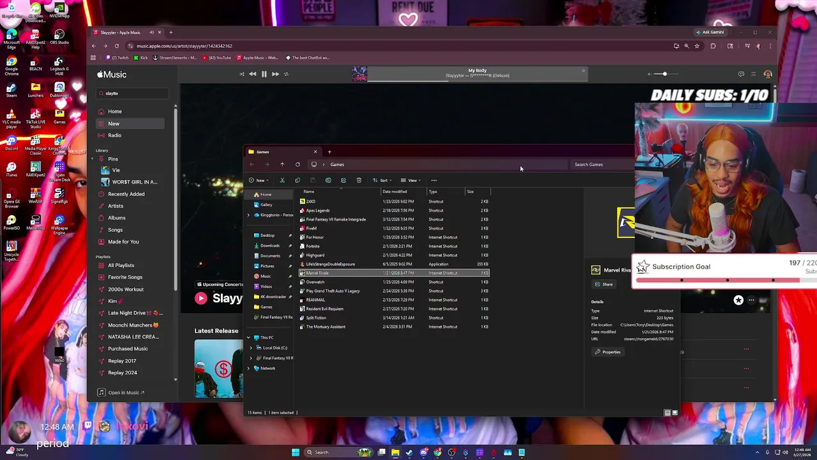Click the Rename icon in File Explorer toolbar
Viewport: 817px width, 460px height.
[x=328, y=180]
